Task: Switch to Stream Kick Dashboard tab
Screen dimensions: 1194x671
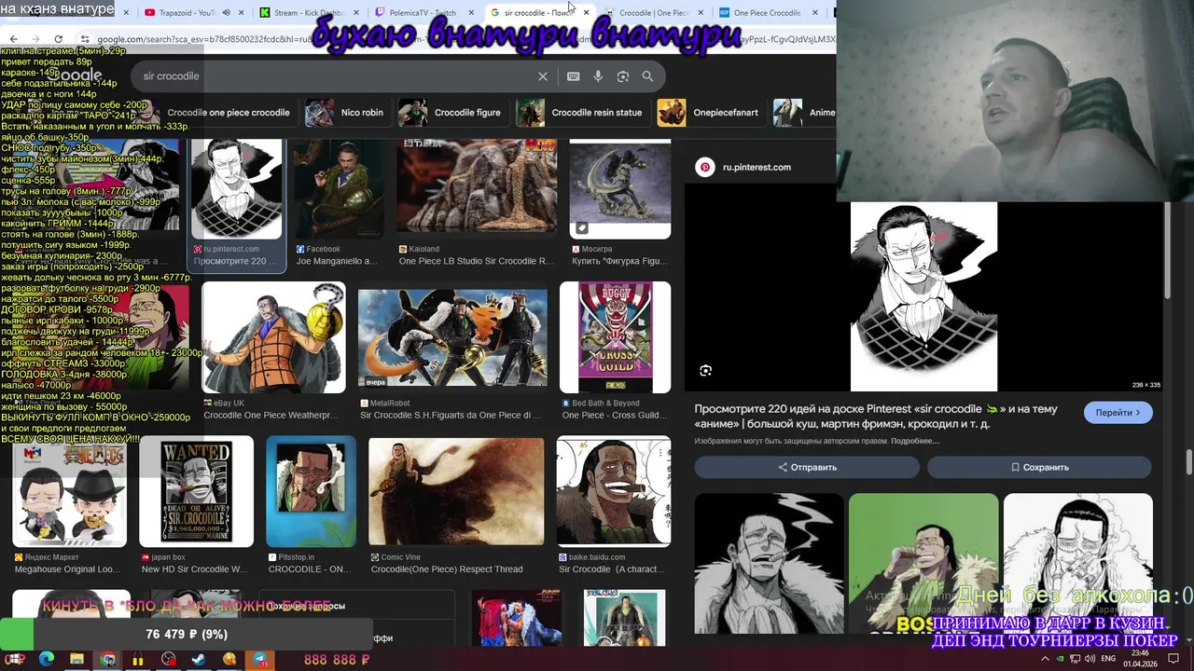Action: pos(309,13)
